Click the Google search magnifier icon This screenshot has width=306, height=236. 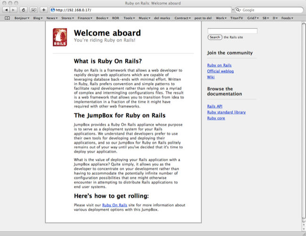click(238, 10)
